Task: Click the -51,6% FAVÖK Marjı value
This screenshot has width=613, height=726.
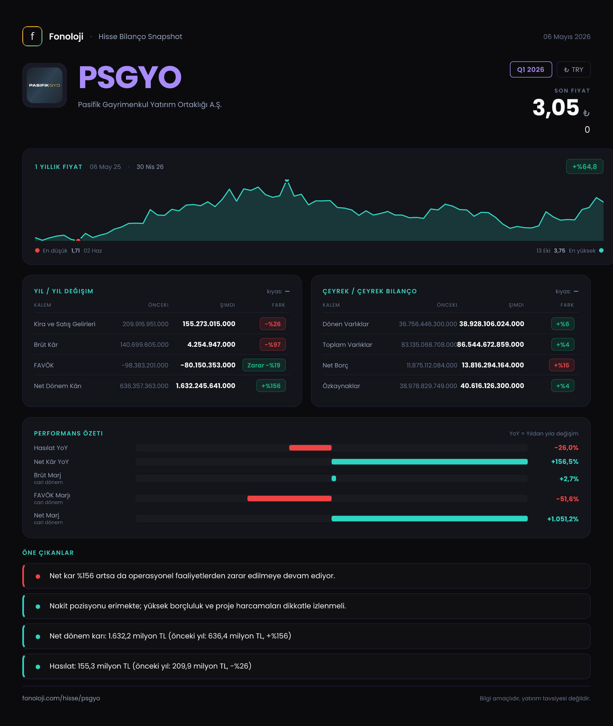Action: point(567,499)
